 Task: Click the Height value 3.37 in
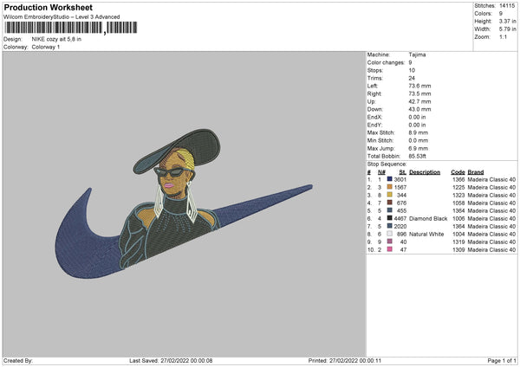(507, 21)
